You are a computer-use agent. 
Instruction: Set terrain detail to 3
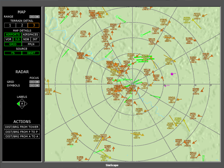[x=34, y=25]
